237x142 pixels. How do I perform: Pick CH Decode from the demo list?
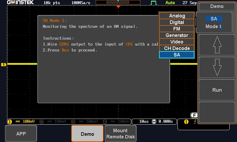(177, 49)
